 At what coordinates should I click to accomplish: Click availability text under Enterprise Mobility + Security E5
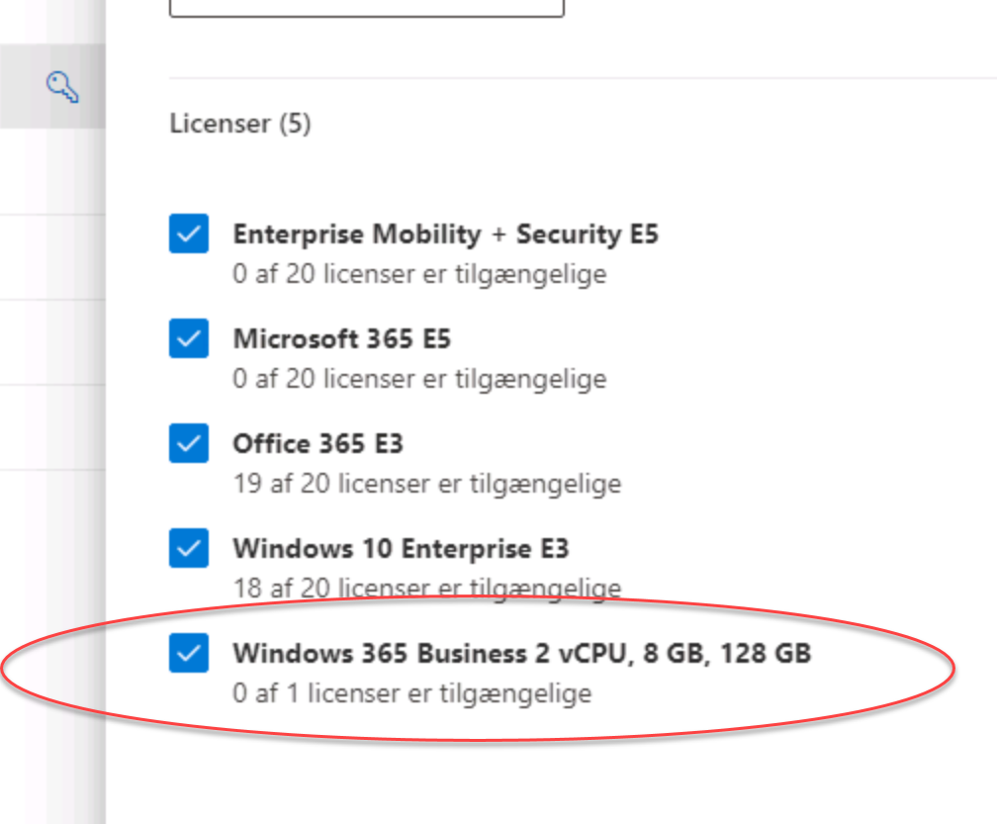click(419, 274)
